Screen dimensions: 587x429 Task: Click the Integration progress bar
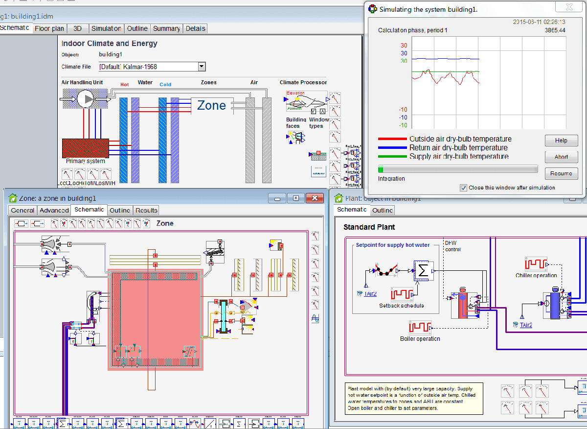pos(457,169)
